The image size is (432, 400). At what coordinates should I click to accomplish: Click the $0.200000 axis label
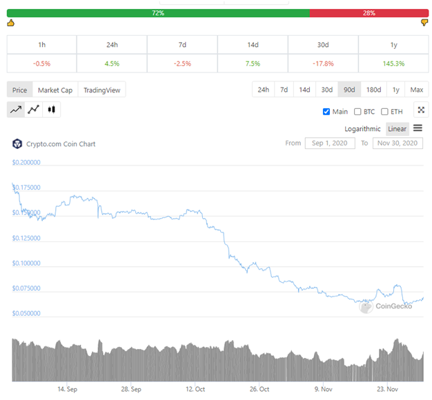click(26, 162)
